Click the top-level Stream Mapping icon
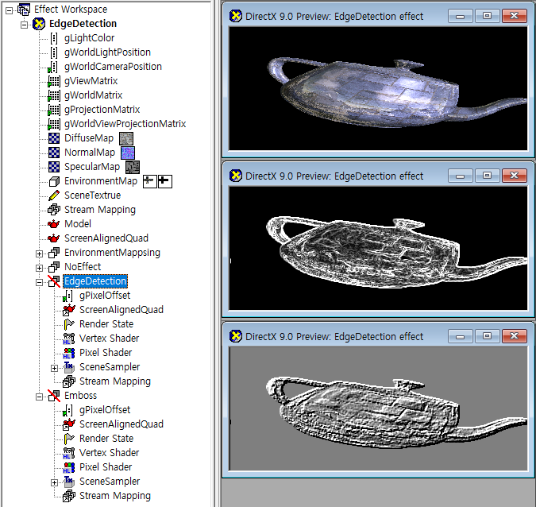The image size is (536, 507). (x=54, y=210)
